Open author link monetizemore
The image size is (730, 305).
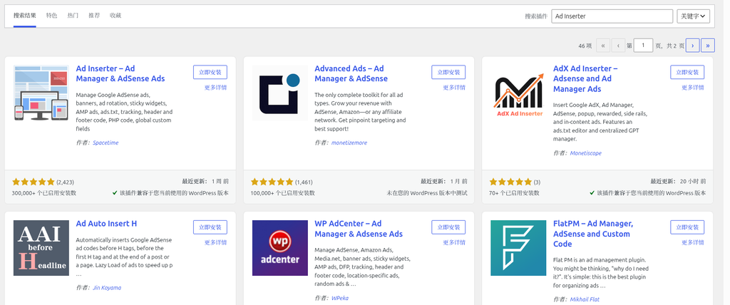point(349,143)
